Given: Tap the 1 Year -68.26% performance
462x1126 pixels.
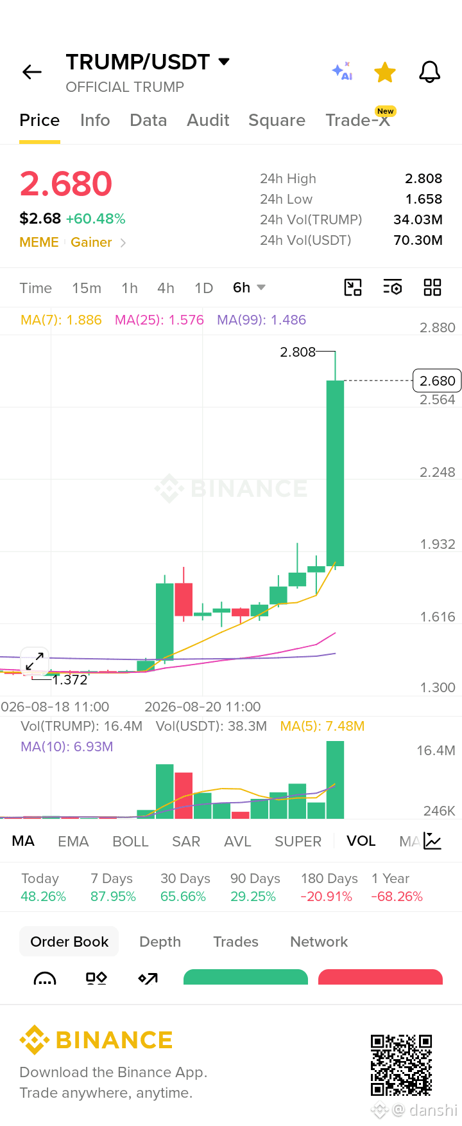Looking at the screenshot, I should click(397, 888).
